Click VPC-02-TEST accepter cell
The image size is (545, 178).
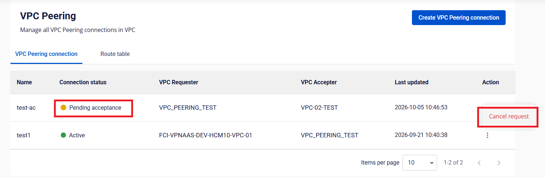319,108
